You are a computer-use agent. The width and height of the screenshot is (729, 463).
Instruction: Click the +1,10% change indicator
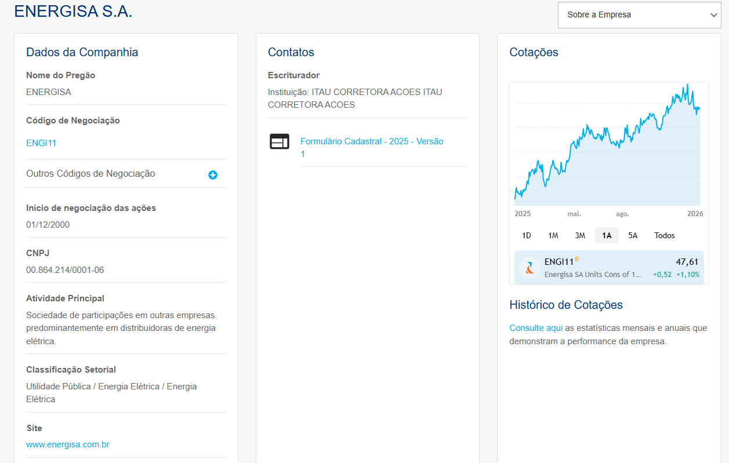[688, 275]
